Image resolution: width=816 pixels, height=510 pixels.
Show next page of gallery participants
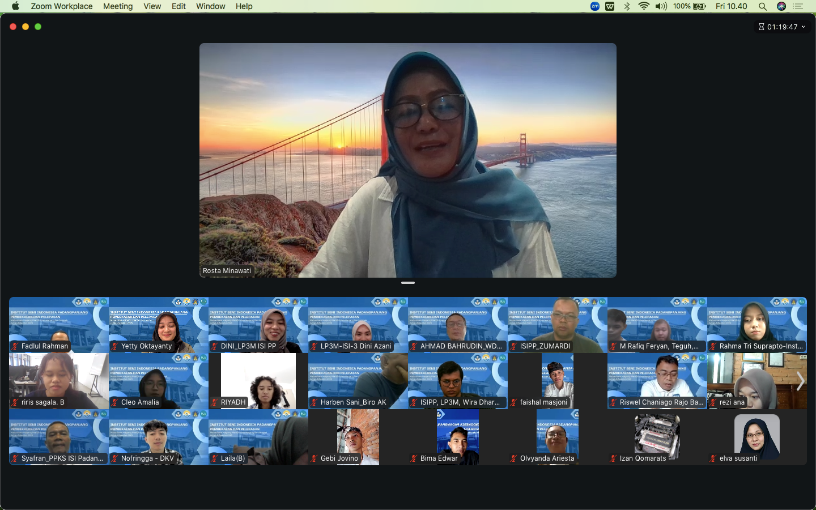pos(800,381)
